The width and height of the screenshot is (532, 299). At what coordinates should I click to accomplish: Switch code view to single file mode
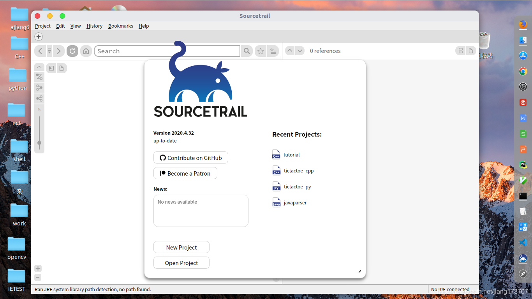(x=471, y=51)
